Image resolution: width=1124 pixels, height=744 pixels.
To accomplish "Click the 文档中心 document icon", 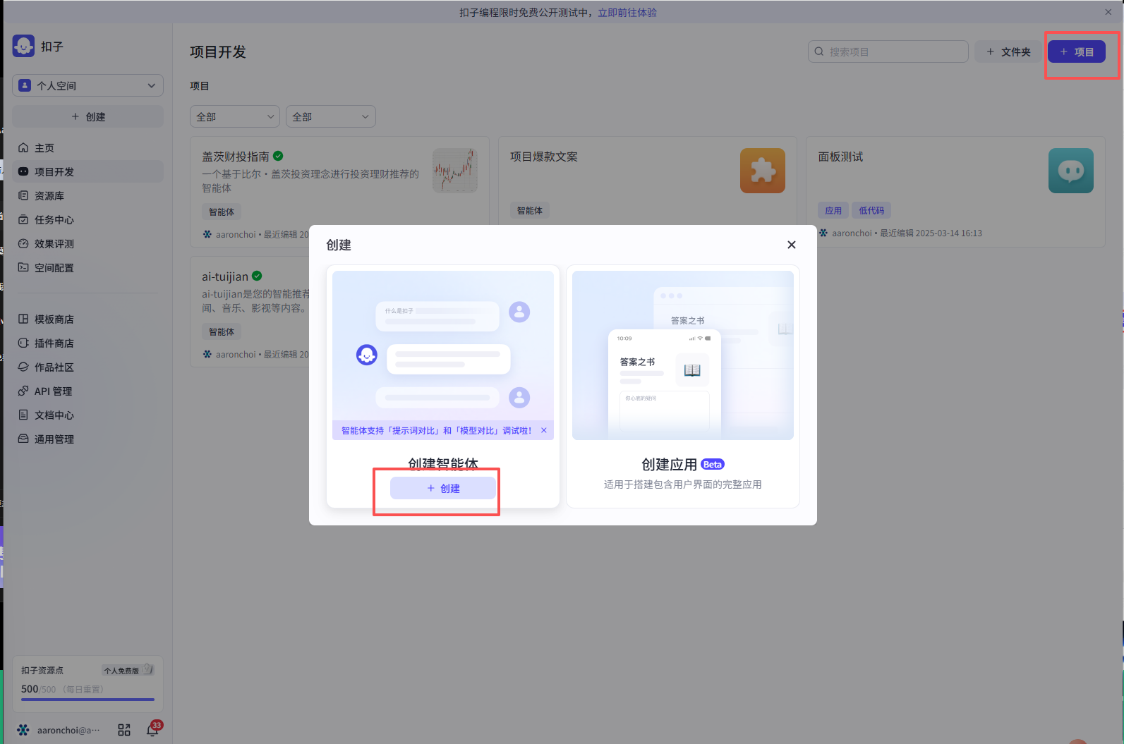I will [x=23, y=415].
